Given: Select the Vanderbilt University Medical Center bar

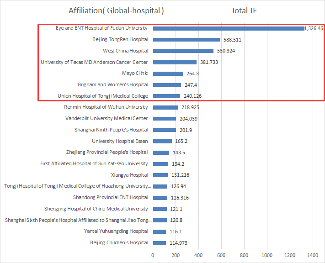Looking at the screenshot, I should (165, 119).
